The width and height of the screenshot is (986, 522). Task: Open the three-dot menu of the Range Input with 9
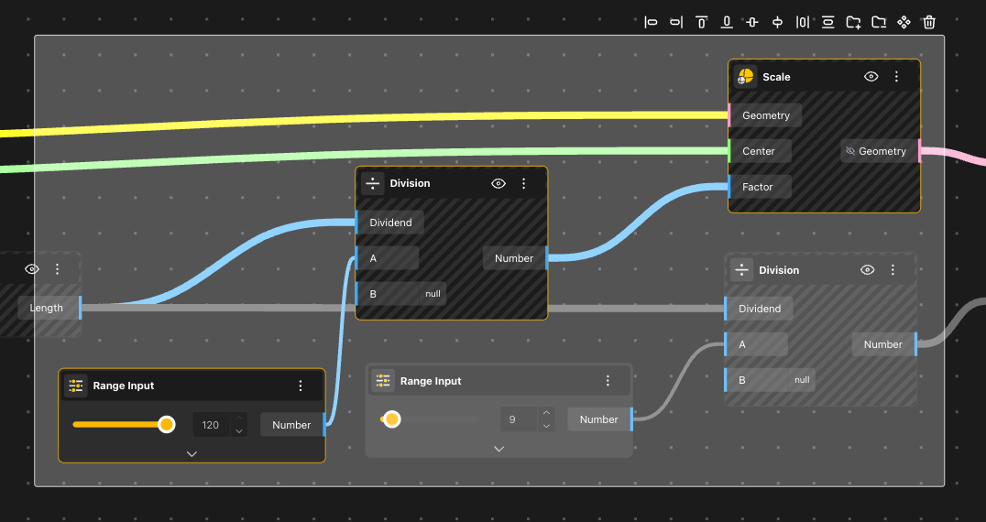click(608, 381)
